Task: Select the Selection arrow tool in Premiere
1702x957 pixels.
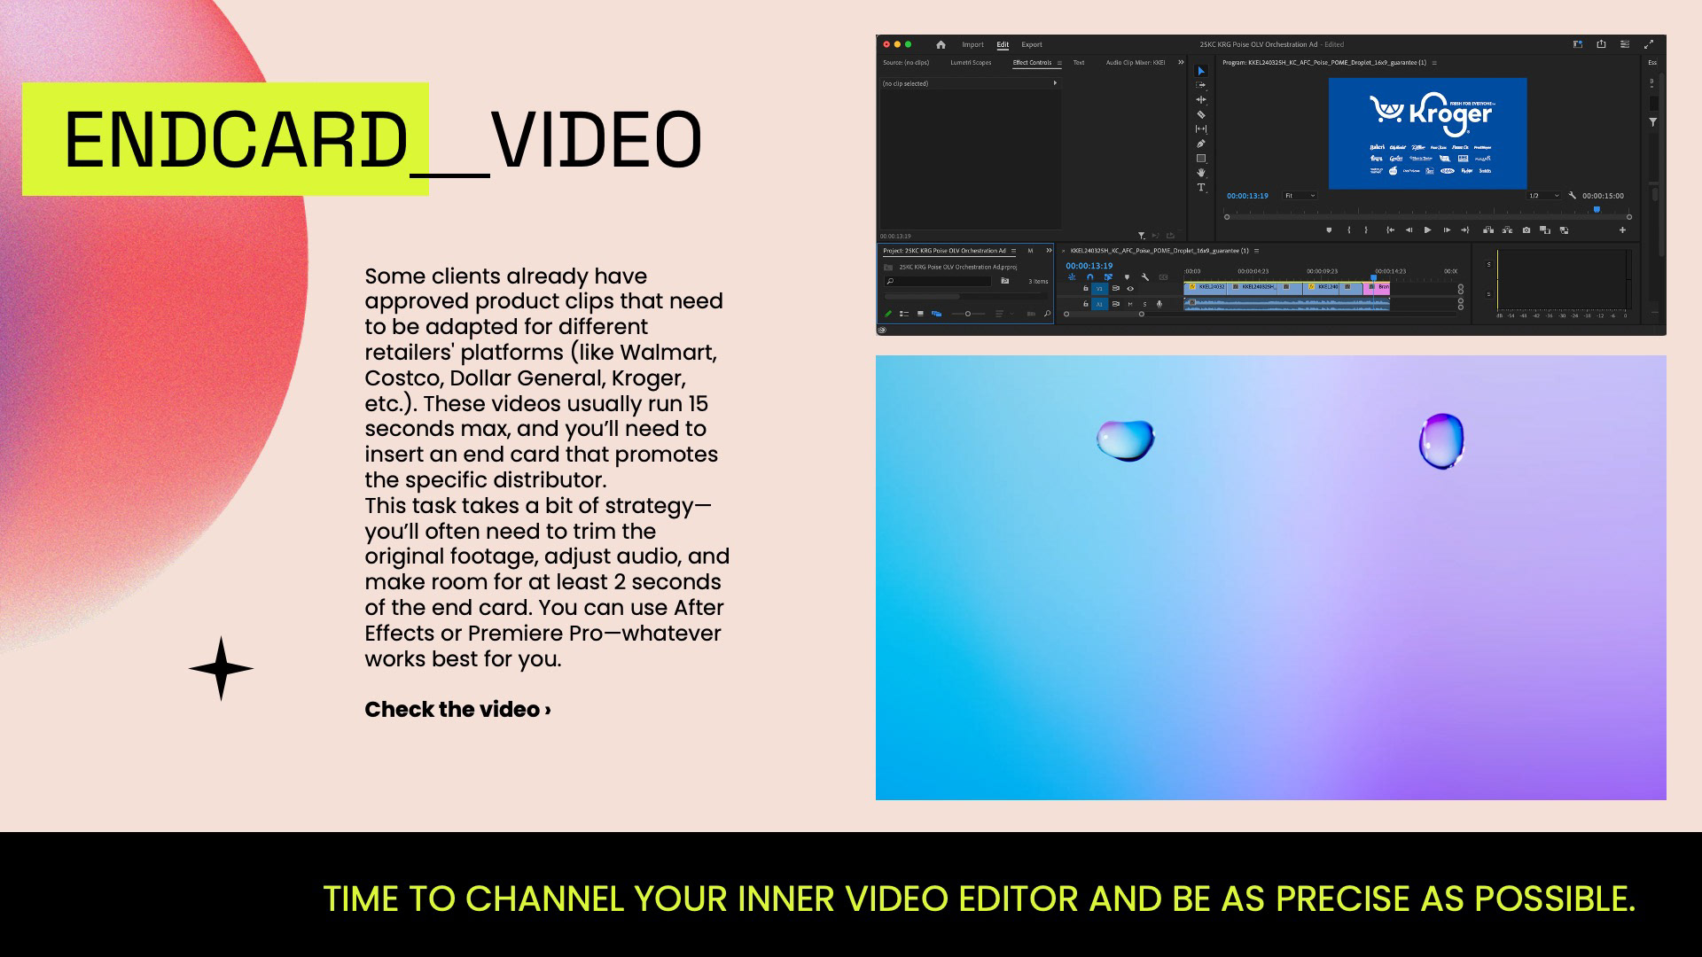Action: (x=1201, y=71)
